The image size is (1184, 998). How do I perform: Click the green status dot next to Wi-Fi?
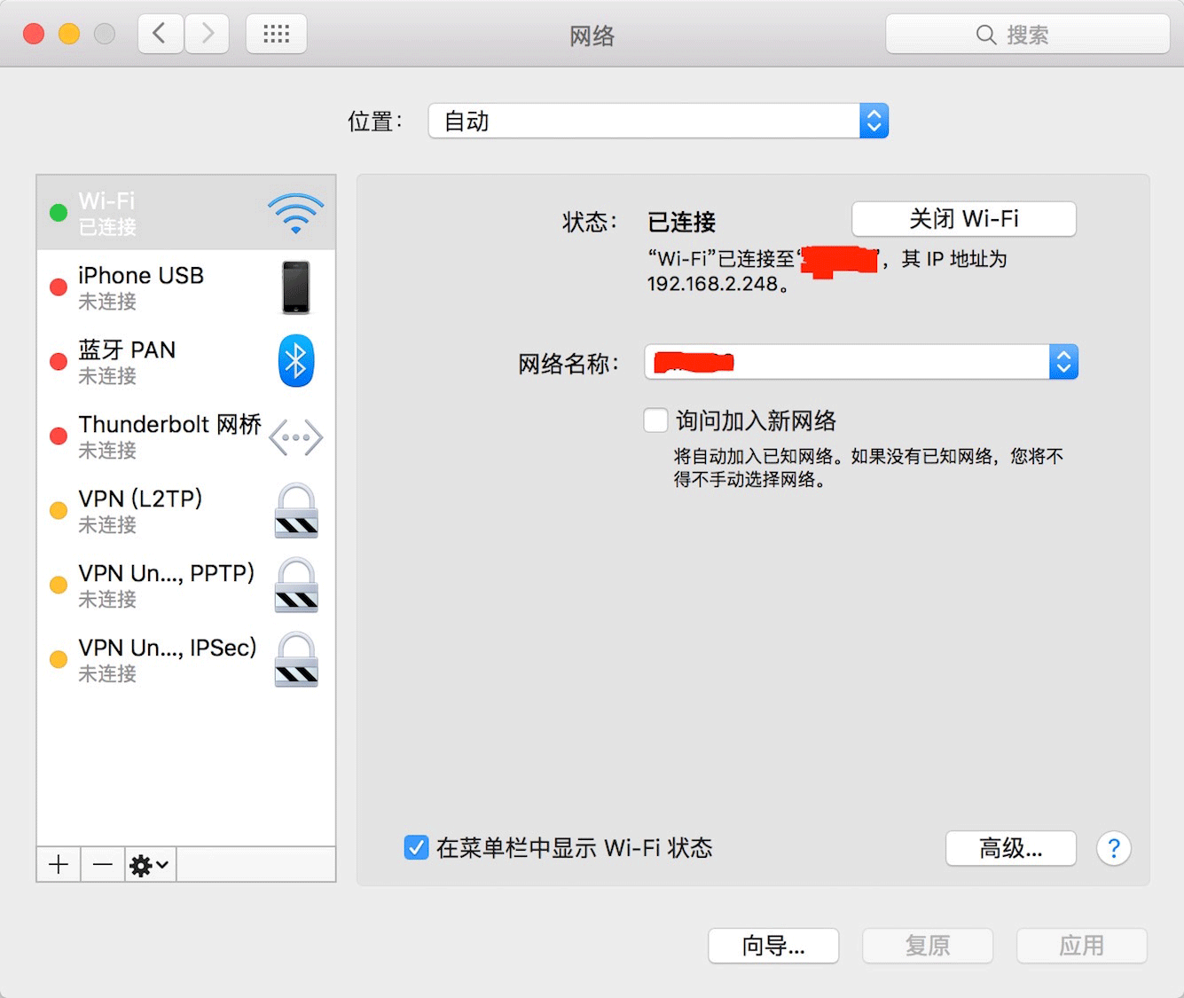pos(59,213)
